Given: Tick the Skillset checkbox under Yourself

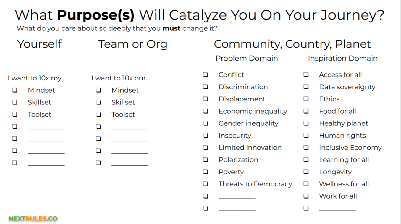Looking at the screenshot, I should 15,102.
